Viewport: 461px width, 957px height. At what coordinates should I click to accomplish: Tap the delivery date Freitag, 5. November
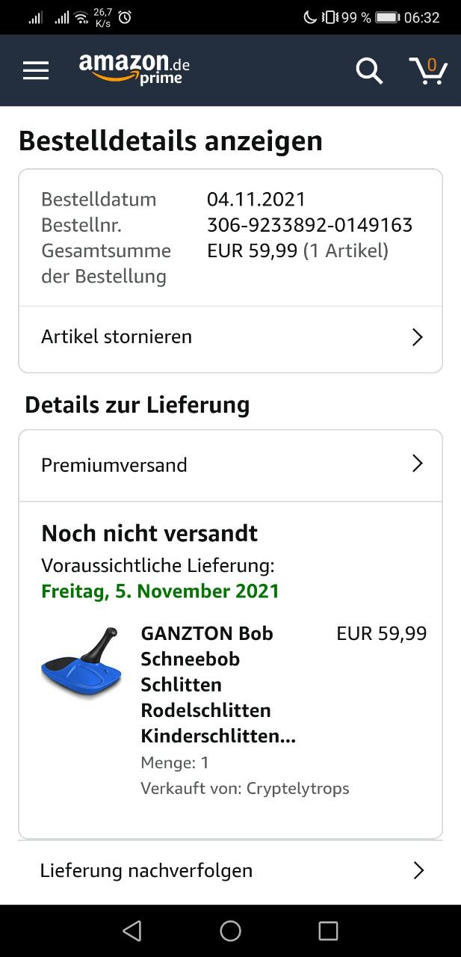click(160, 591)
